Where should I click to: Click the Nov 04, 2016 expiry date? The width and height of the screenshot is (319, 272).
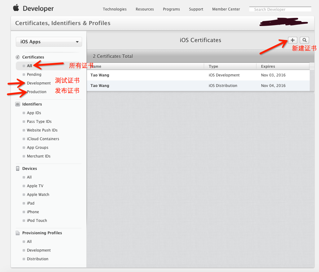pyautogui.click(x=273, y=86)
